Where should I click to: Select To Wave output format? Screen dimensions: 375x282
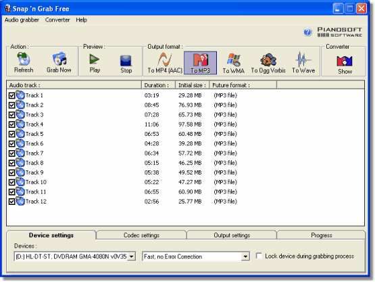click(303, 63)
